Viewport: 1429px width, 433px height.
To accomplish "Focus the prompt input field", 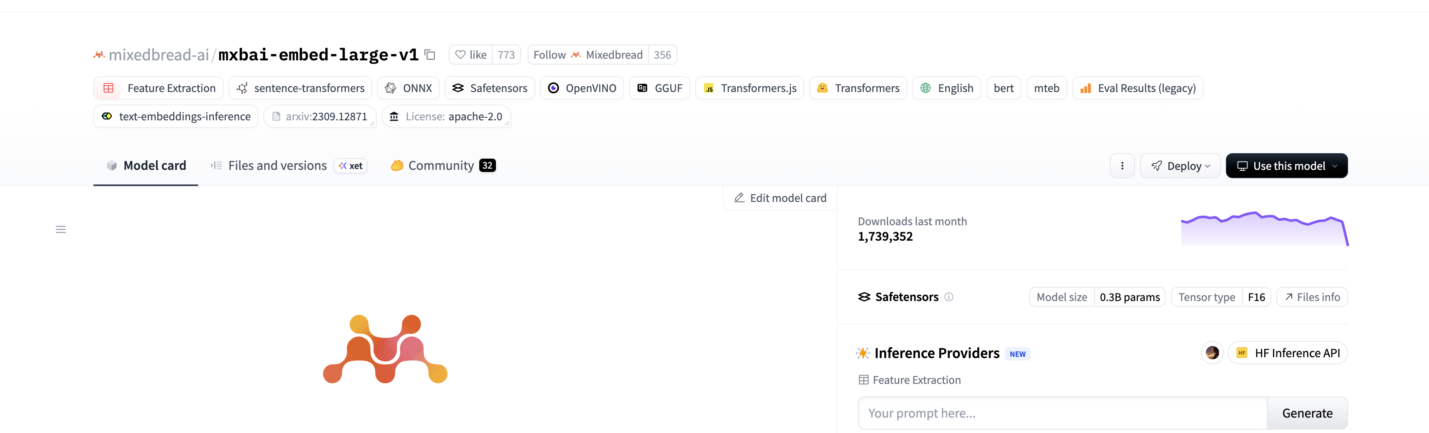I will tap(1062, 413).
